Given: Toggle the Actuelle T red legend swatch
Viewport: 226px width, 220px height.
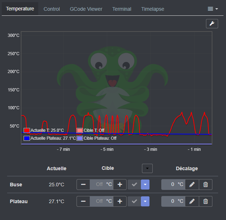Looking at the screenshot, I should pos(27,130).
